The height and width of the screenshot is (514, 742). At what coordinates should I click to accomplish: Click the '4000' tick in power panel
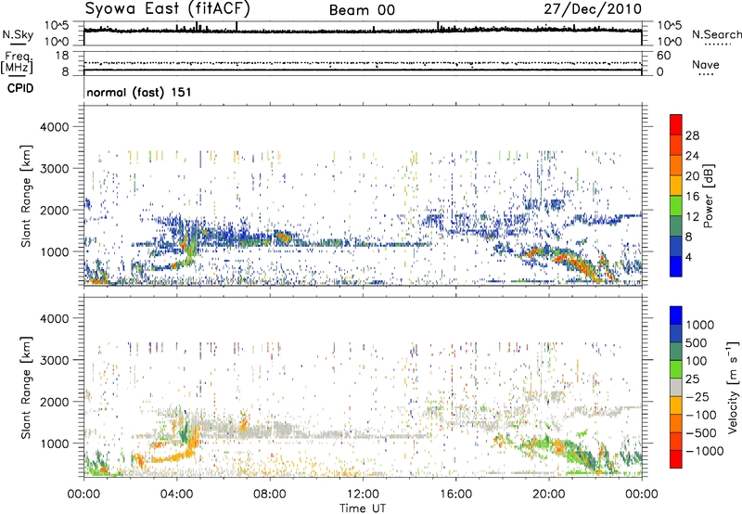point(54,127)
